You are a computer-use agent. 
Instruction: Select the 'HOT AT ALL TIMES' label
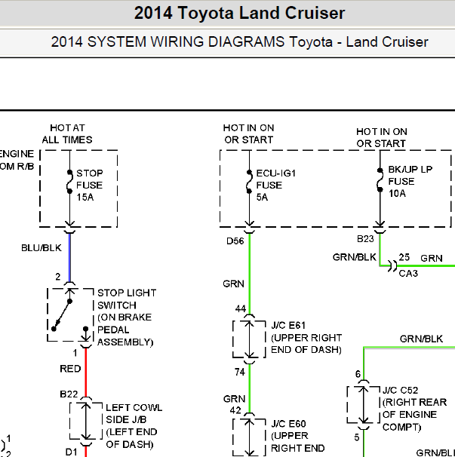coord(67,133)
